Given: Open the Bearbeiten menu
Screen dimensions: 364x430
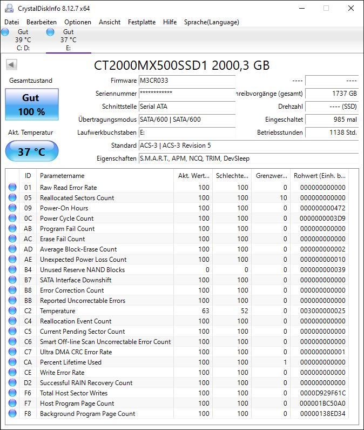Looking at the screenshot, I should click(x=42, y=22).
